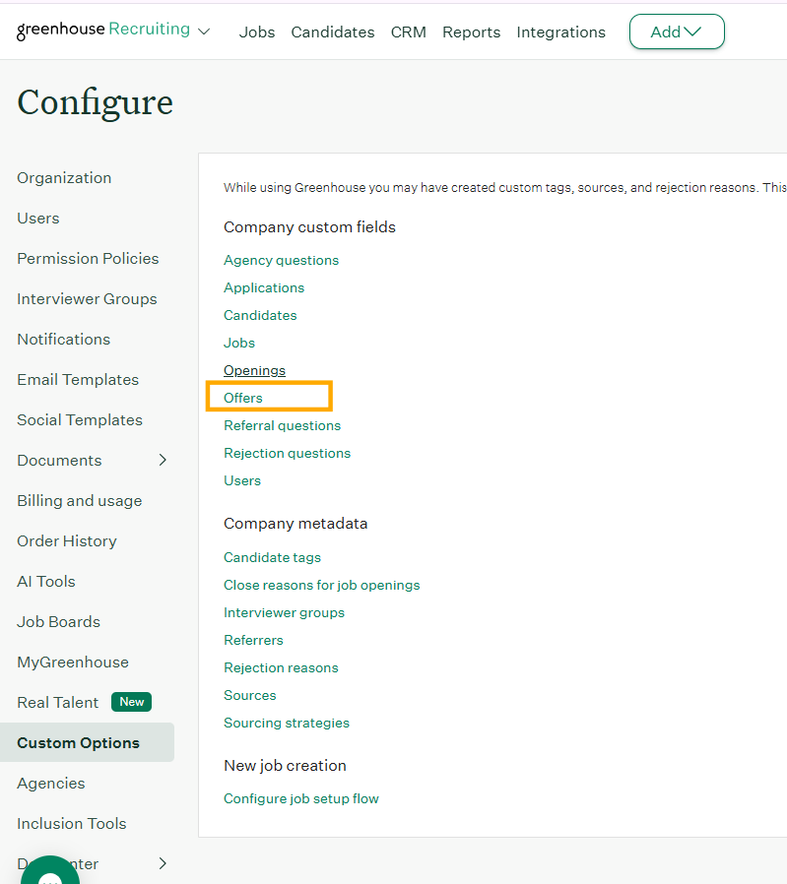Viewport: 787px width, 884px height.
Task: Open the green chat help bubble
Action: 50,871
